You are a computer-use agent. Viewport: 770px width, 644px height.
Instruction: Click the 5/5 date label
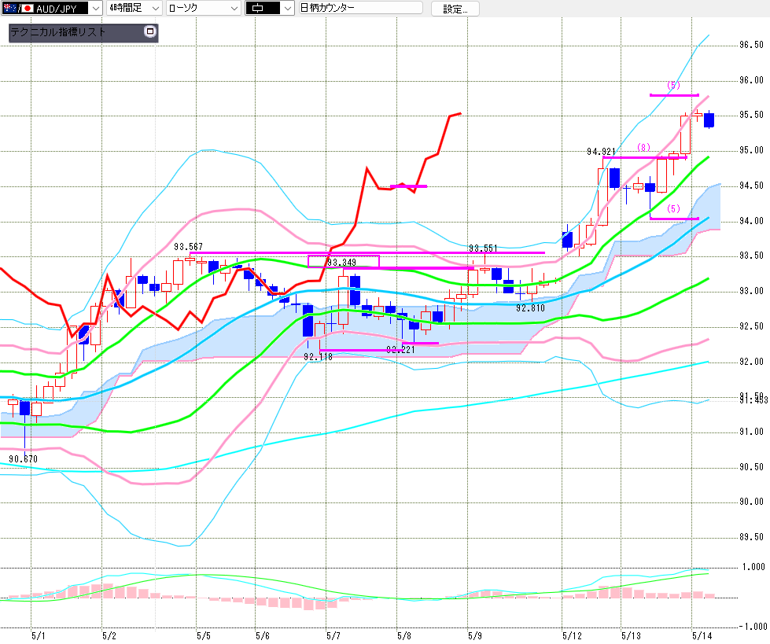tap(203, 636)
